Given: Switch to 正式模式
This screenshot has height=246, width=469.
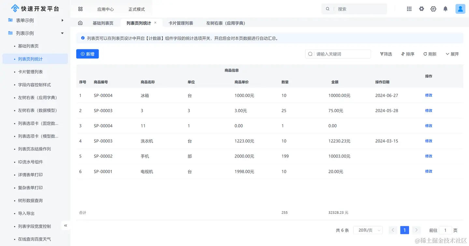Looking at the screenshot, I should pos(136,9).
